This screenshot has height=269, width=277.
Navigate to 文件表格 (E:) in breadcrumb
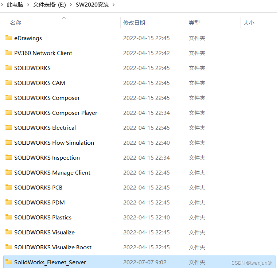[50, 5]
